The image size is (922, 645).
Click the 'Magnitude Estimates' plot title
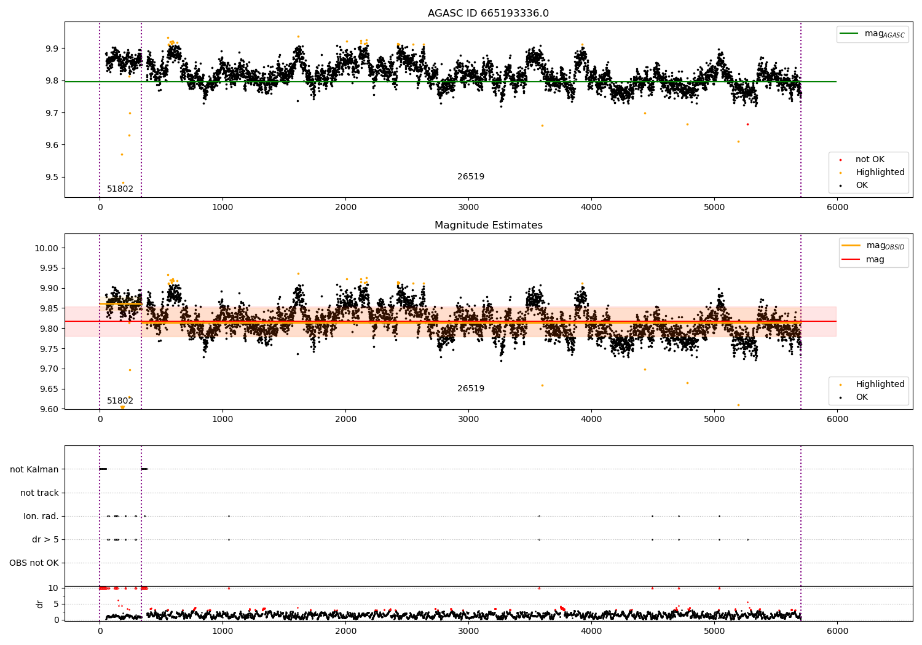pos(488,225)
